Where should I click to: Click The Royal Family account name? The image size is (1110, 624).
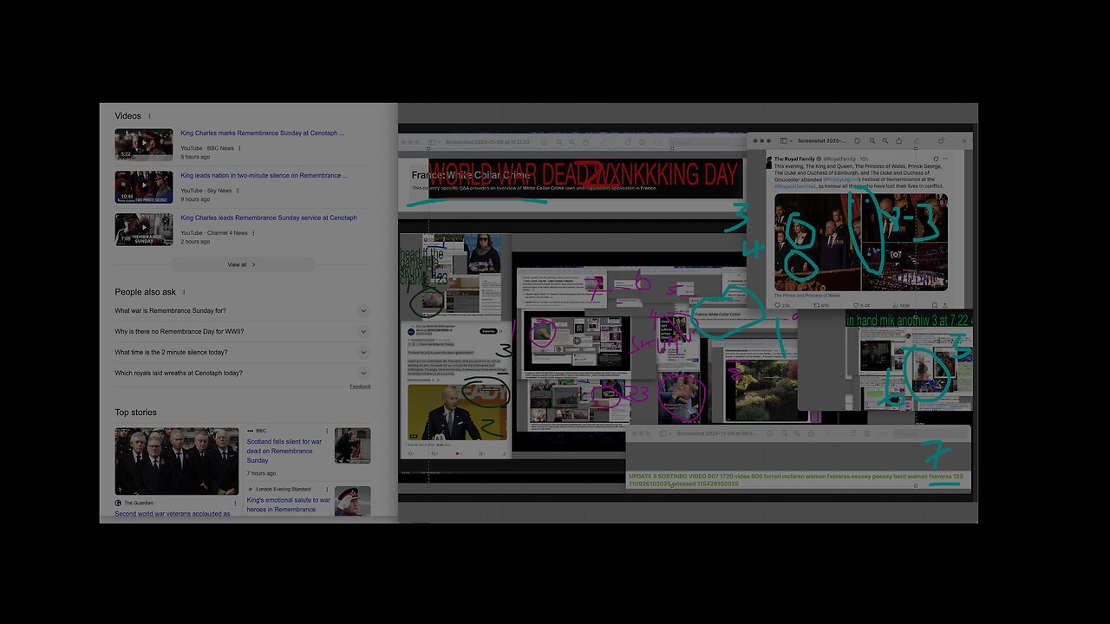click(x=794, y=159)
